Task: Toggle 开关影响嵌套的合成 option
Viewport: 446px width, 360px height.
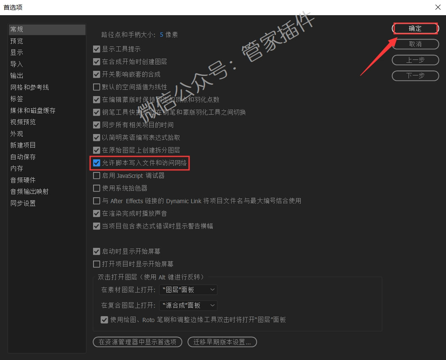Action: (96, 74)
